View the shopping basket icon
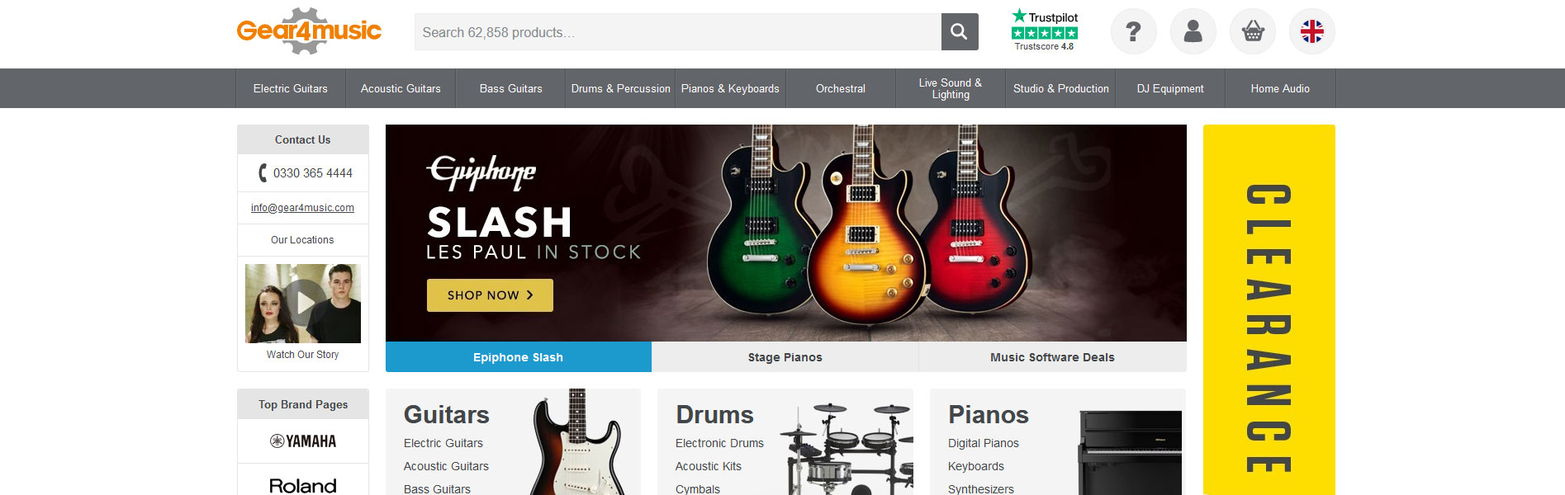Image resolution: width=1565 pixels, height=495 pixels. click(x=1252, y=31)
